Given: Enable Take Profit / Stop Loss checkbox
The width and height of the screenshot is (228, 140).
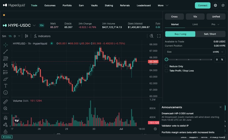Looking at the screenshot, I should (166, 71).
